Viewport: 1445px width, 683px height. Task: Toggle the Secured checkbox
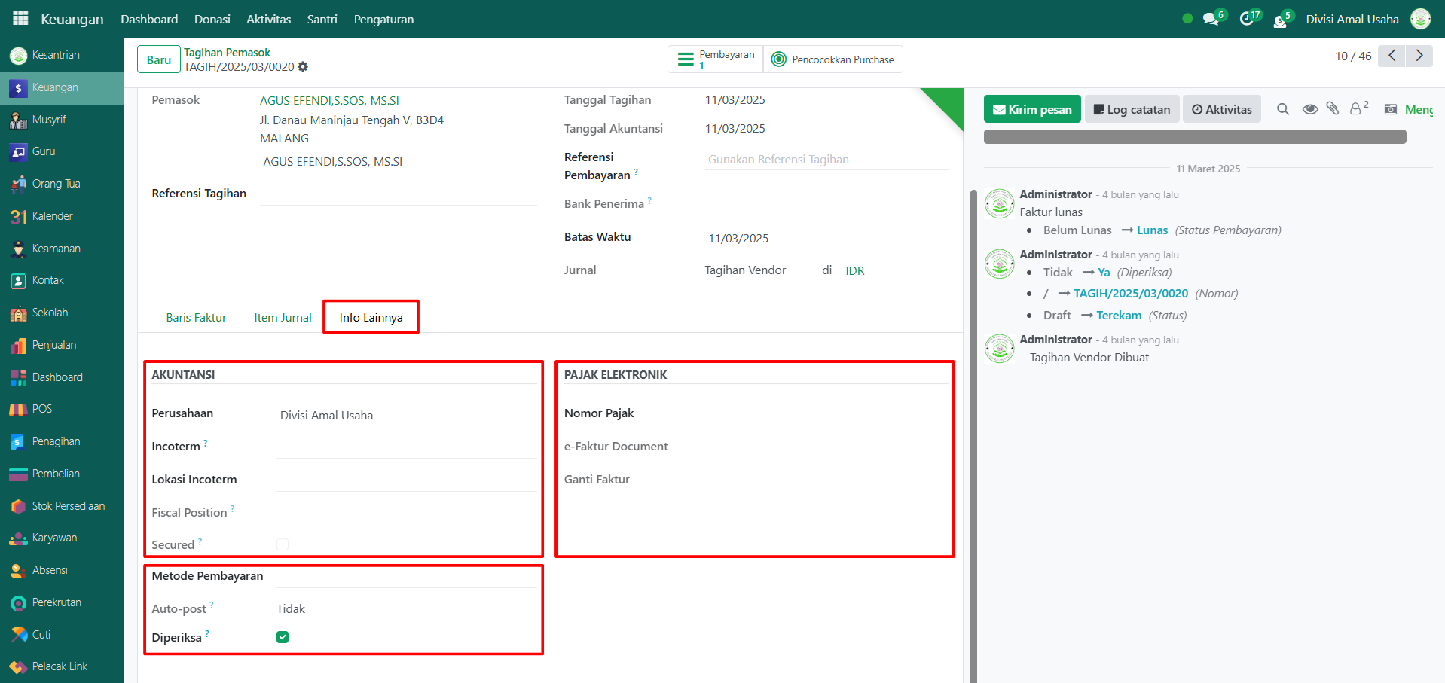283,544
